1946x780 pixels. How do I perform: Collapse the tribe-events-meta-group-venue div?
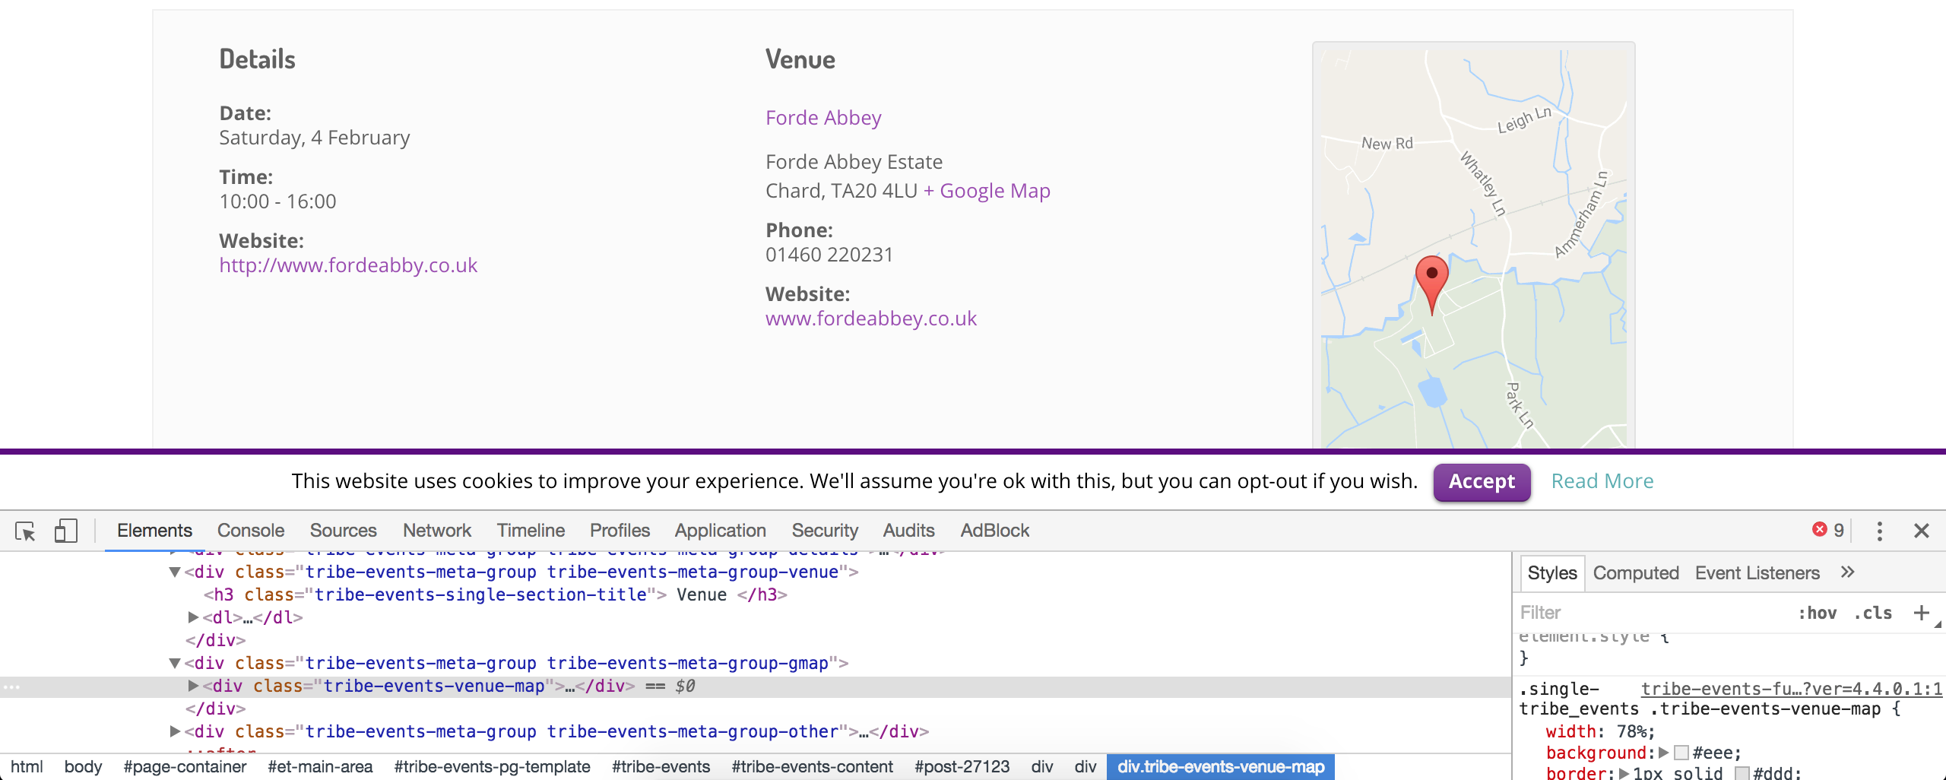tap(175, 572)
